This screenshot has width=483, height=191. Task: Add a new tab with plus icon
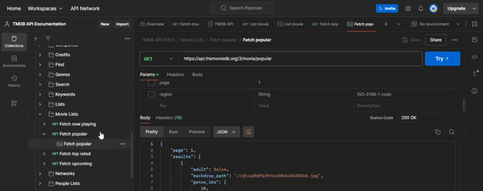[x=386, y=24]
